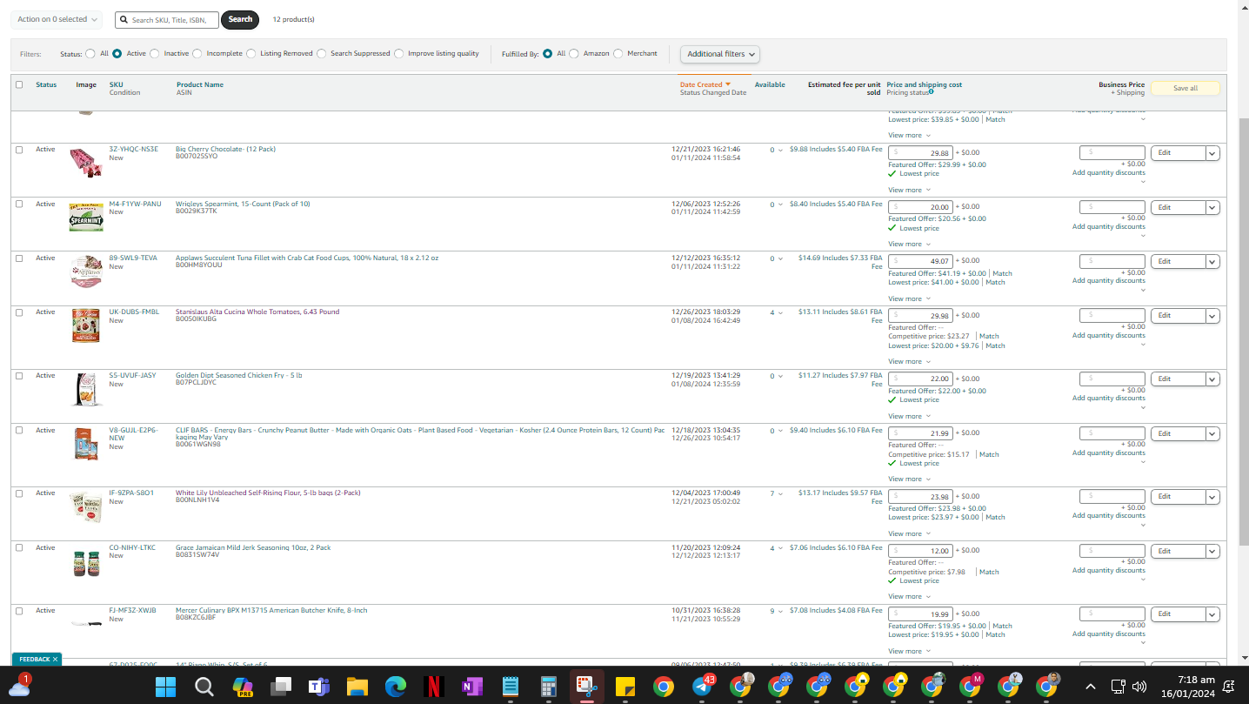Open Calculator from taskbar
The height and width of the screenshot is (704, 1249).
(548, 687)
